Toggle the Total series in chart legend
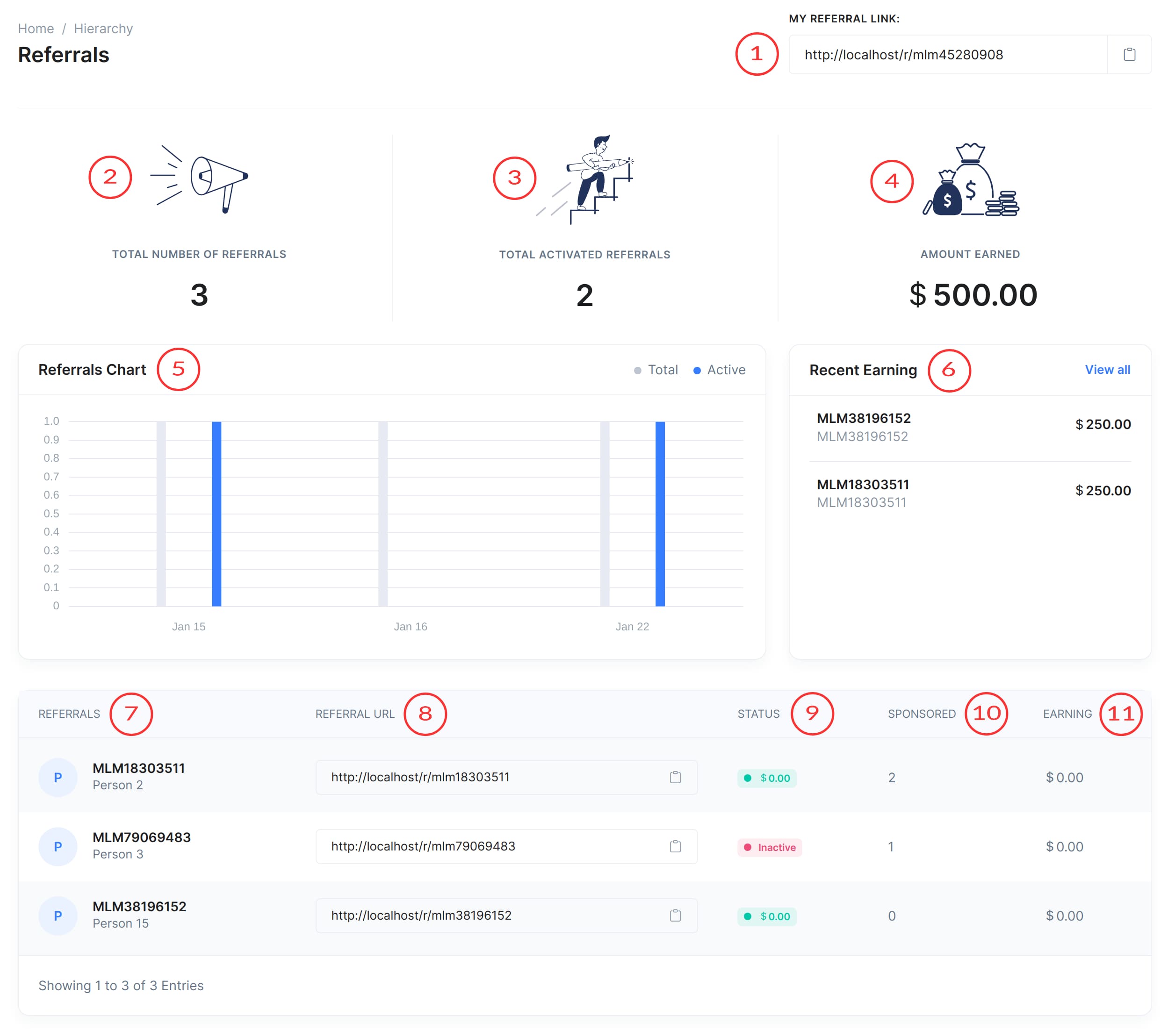The image size is (1168, 1029). point(656,370)
